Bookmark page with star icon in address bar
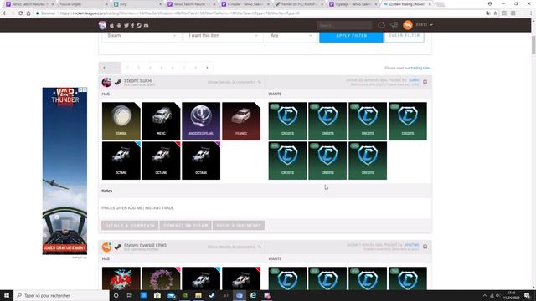Viewport: 536px width, 301px height. point(495,13)
